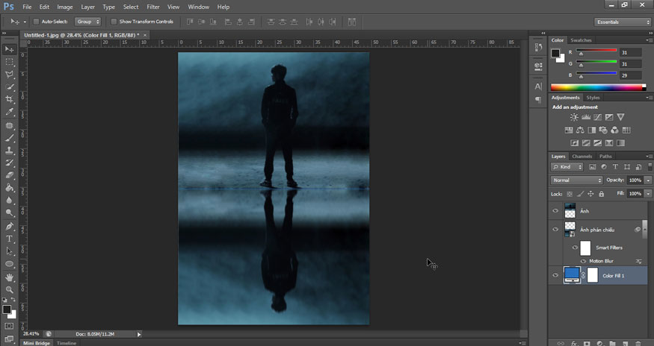654x346 pixels.
Task: Create a new layer group
Action: coord(612,344)
